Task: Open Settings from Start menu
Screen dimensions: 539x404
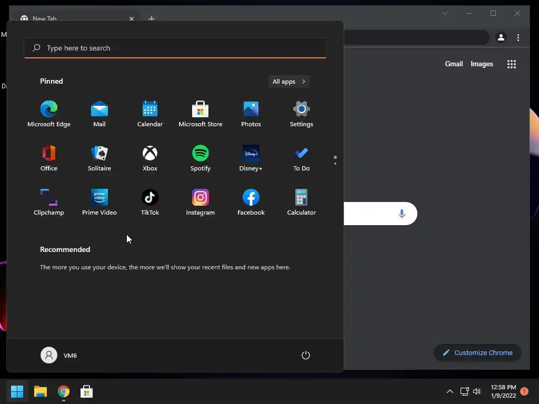Action: 302,114
